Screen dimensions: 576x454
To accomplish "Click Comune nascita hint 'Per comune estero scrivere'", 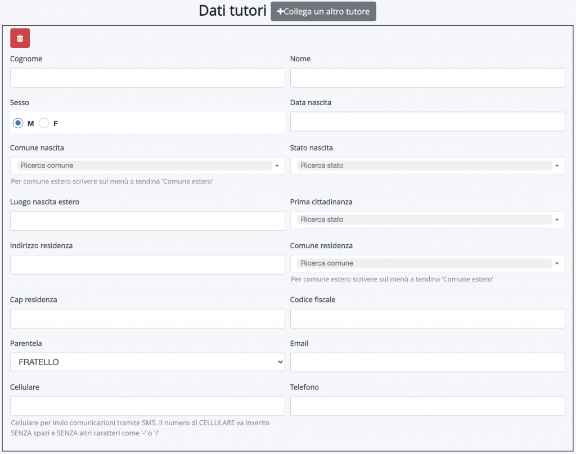I will (112, 182).
